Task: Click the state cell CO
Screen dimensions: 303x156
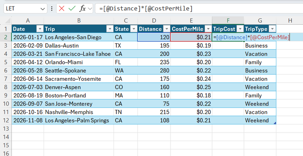Action: (x=126, y=87)
